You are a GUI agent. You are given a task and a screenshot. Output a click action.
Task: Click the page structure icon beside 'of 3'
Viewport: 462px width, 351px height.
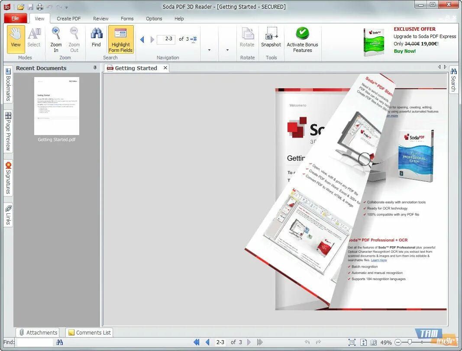194,39
